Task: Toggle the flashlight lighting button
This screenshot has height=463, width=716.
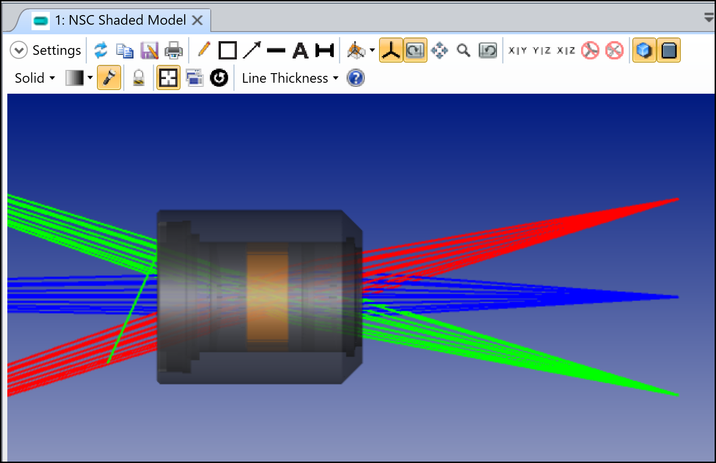Action: [109, 78]
